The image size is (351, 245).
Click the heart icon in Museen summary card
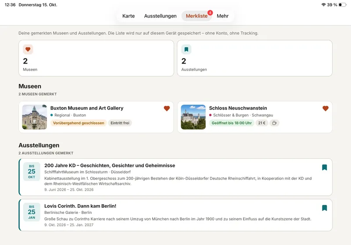pos(28,50)
